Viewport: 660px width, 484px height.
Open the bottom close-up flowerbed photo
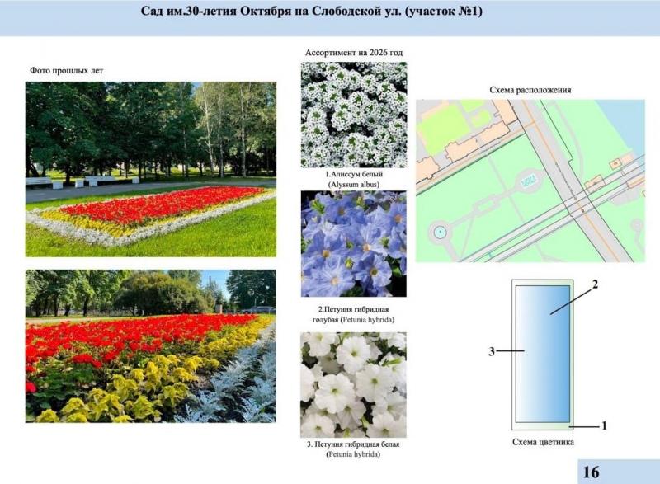coord(151,345)
